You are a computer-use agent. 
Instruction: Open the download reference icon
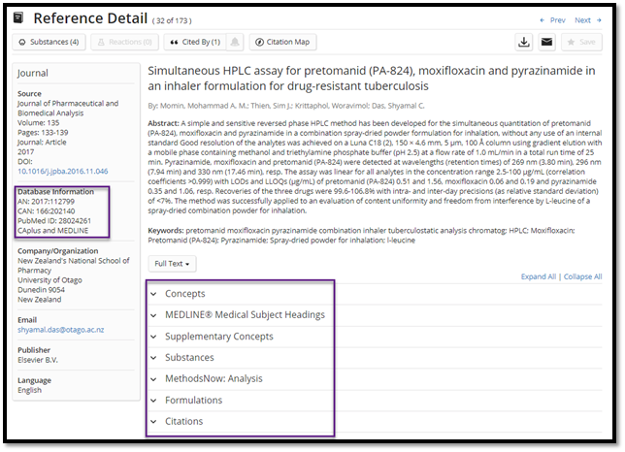(x=524, y=42)
